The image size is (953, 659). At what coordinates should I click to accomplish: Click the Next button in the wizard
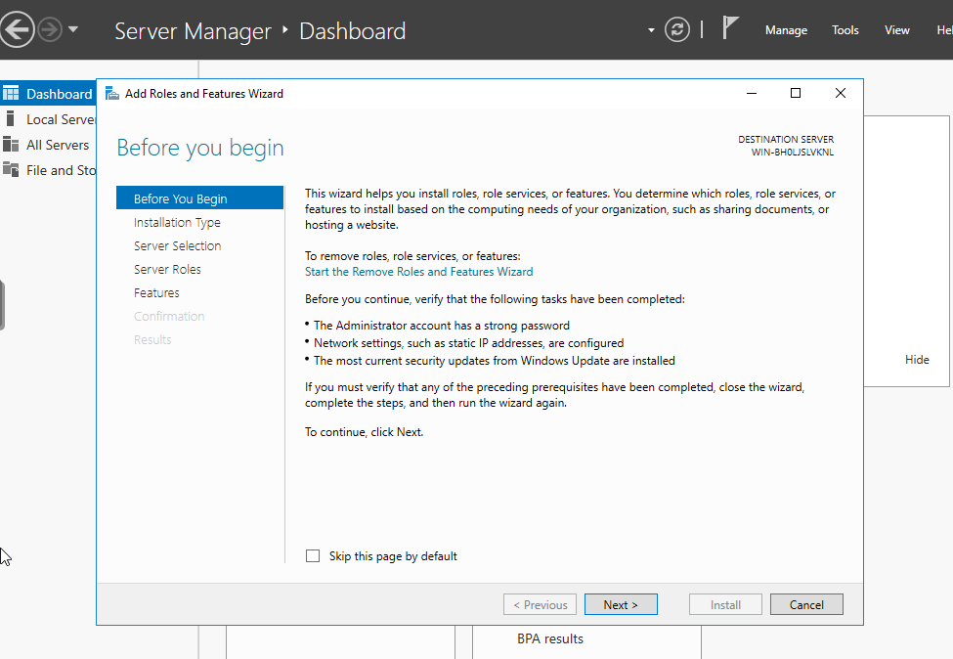point(621,604)
